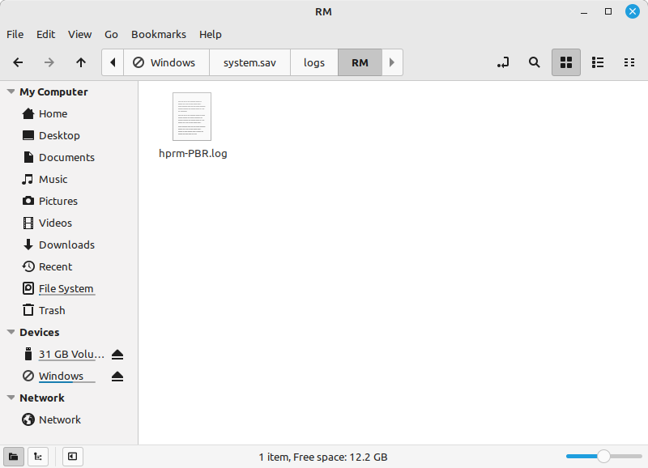The width and height of the screenshot is (648, 468).
Task: Click the hprm-PBR.log file name
Action: coord(193,153)
